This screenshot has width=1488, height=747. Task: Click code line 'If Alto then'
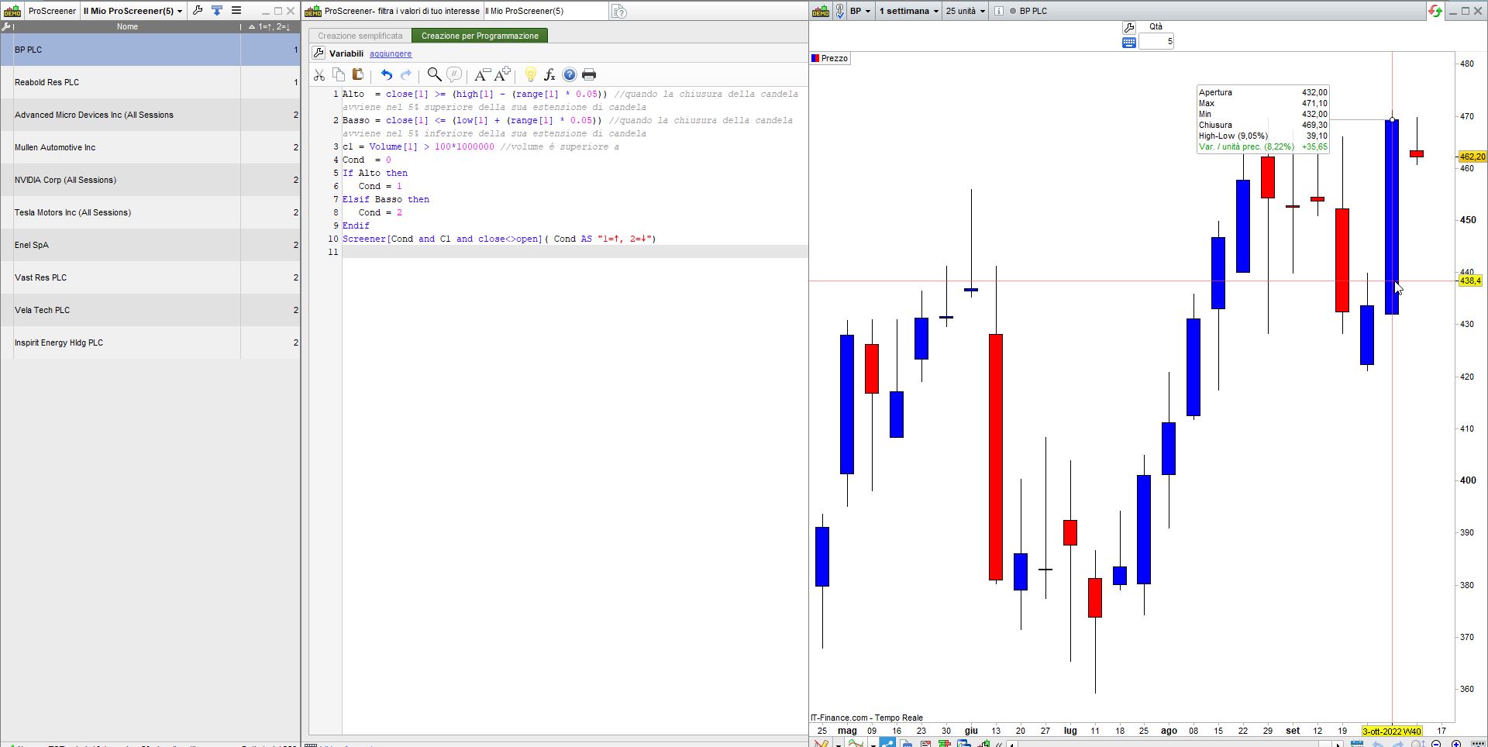point(375,174)
